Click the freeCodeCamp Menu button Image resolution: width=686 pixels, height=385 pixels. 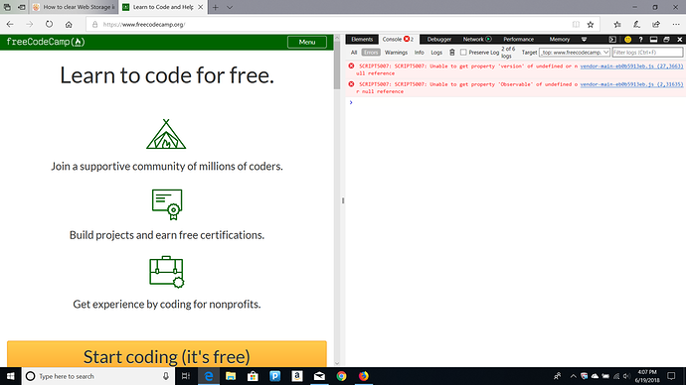point(306,42)
